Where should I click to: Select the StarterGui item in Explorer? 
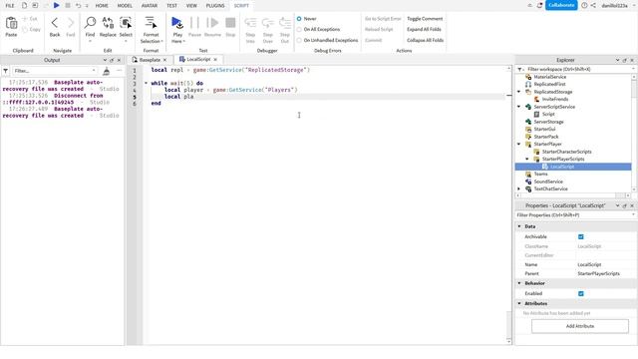point(544,129)
